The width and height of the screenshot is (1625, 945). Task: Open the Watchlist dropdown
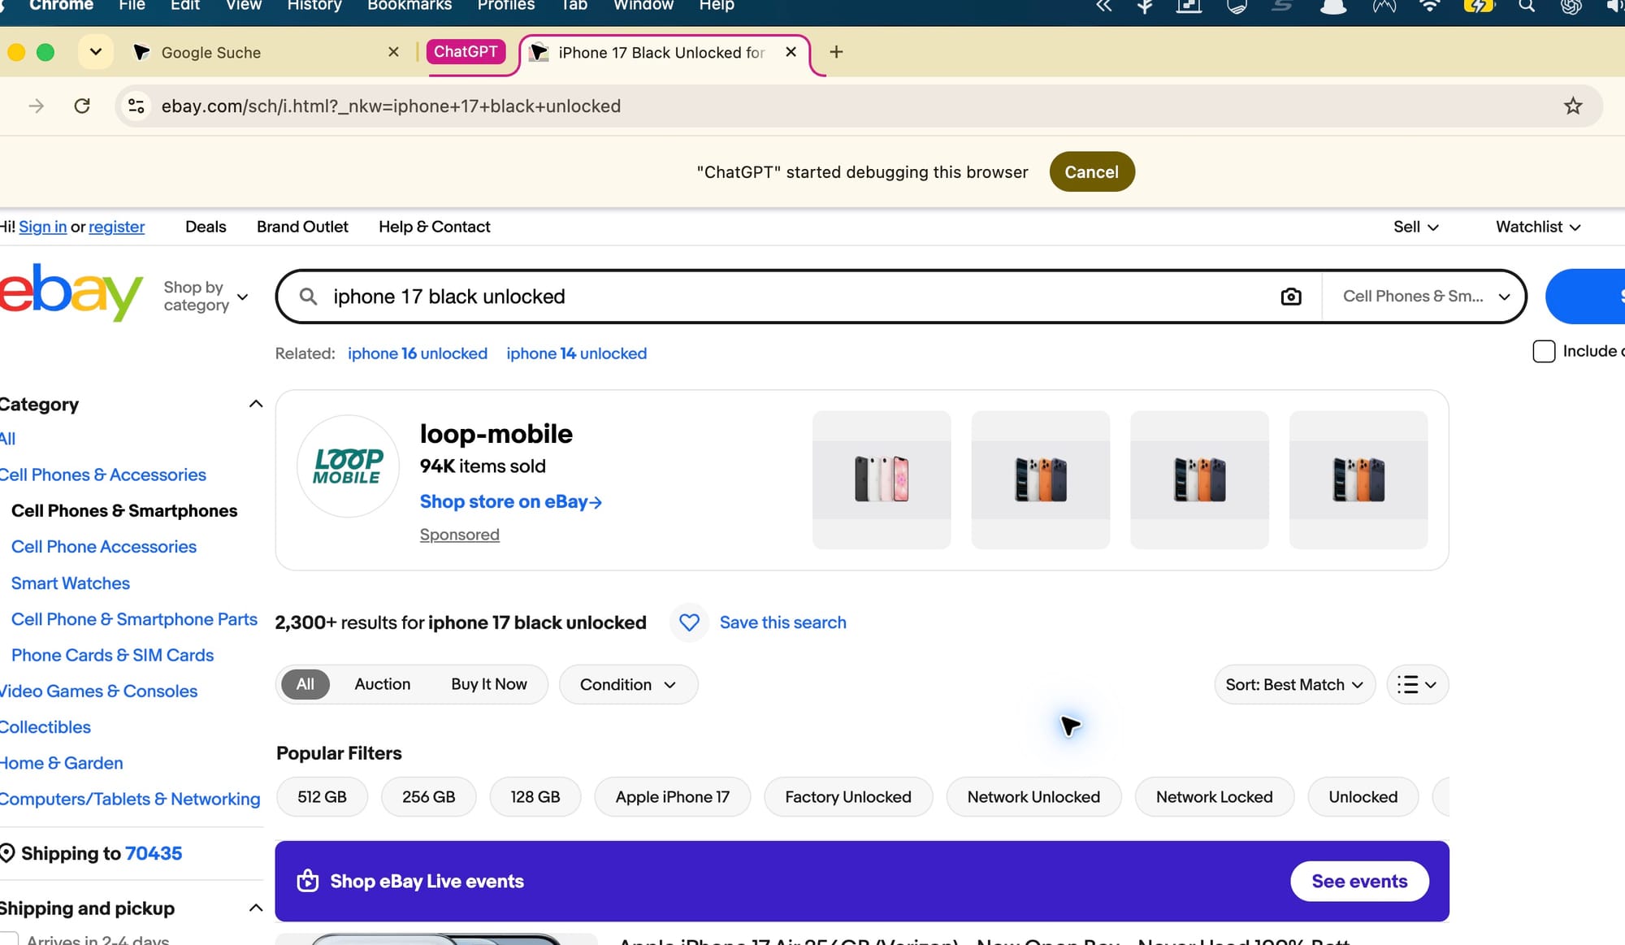(1538, 227)
